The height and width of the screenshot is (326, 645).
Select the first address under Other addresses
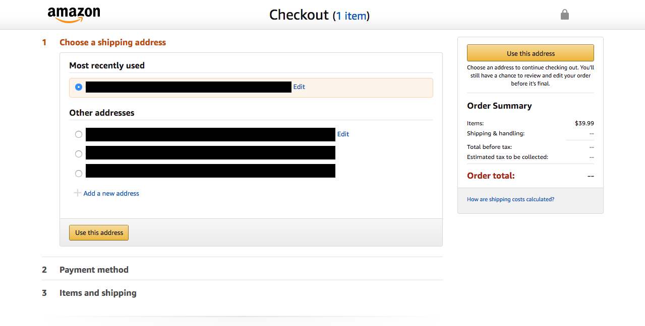click(x=78, y=134)
